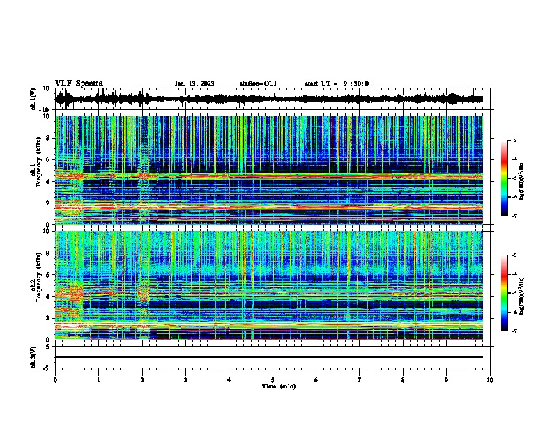Click the ch.2 colorbar log(PSD) label

pyautogui.click(x=521, y=296)
